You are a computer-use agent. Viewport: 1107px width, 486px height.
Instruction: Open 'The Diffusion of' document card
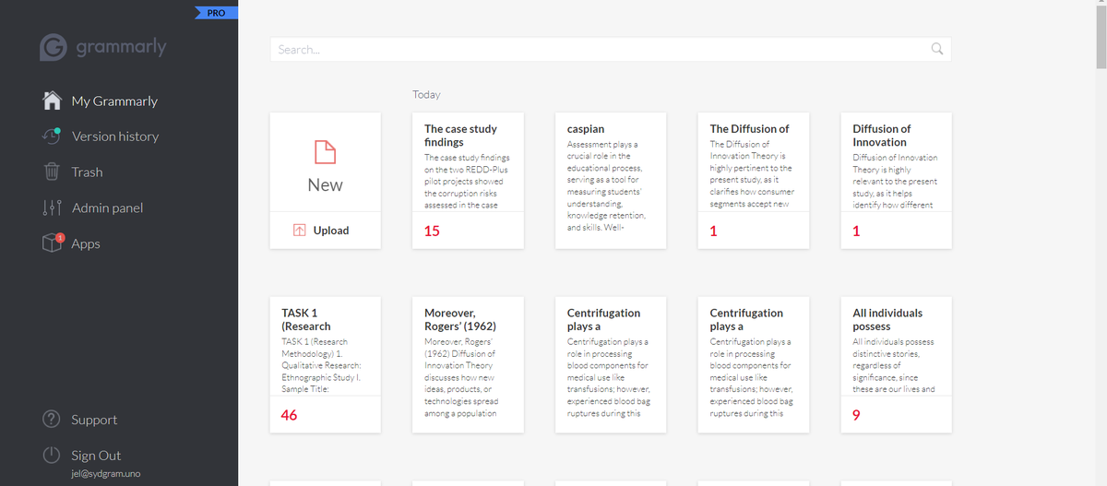point(754,181)
